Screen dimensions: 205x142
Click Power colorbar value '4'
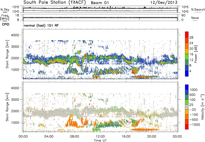[x=190, y=71]
